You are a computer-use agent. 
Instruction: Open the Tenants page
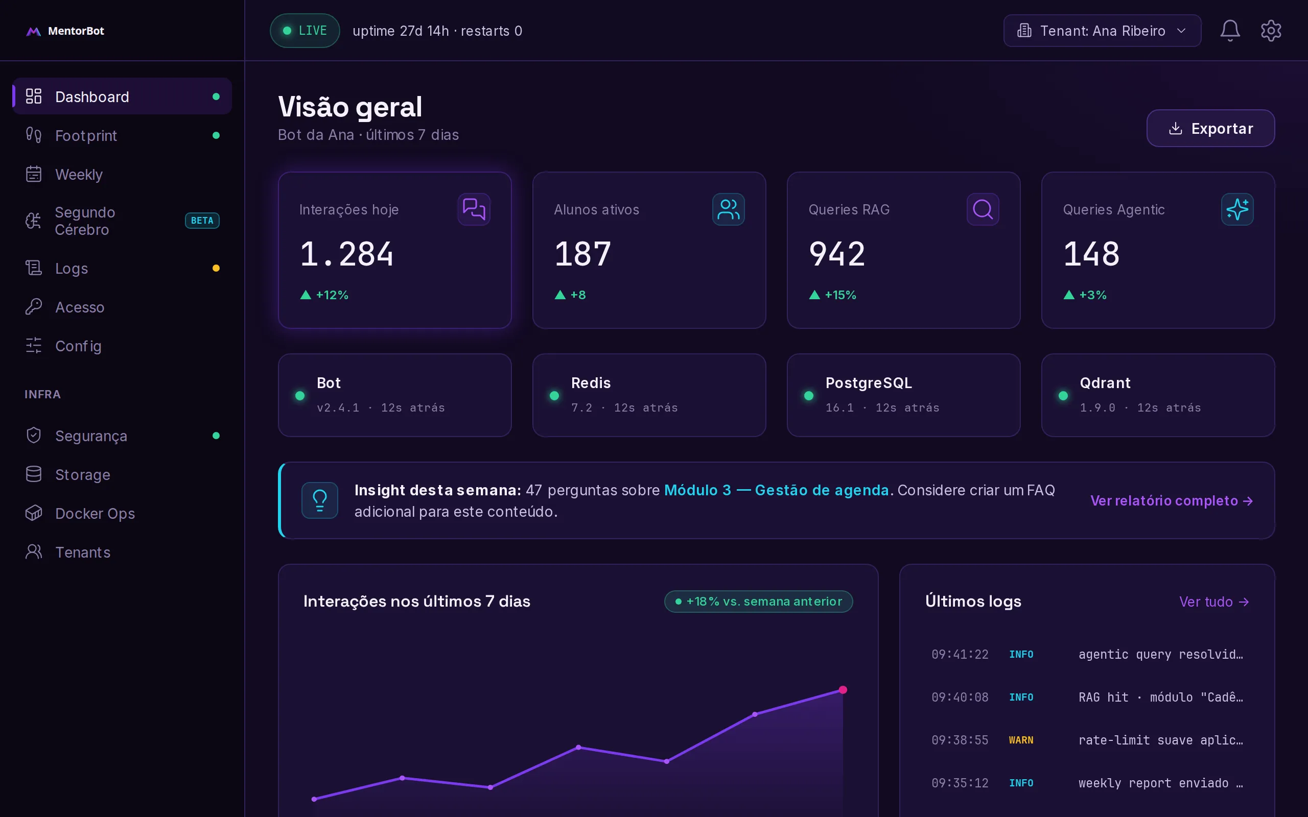click(x=122, y=552)
